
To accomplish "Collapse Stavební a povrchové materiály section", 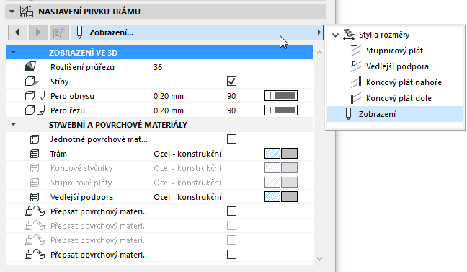I will tap(14, 124).
